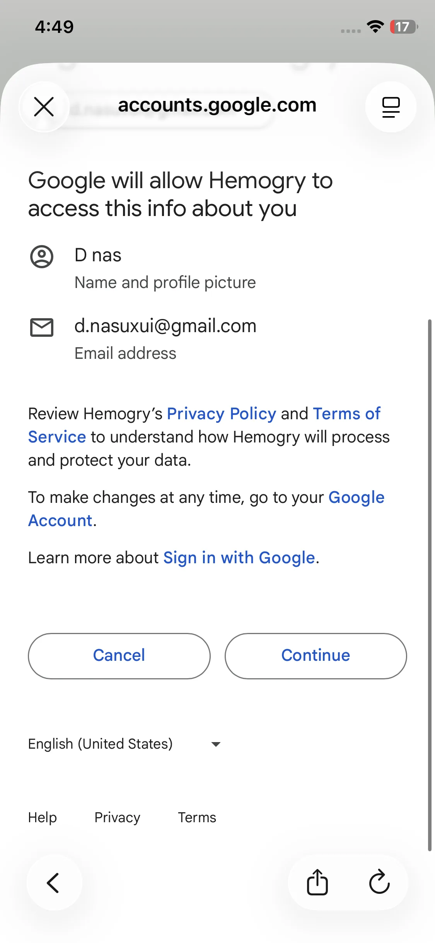Open the Terms of Service link

click(x=346, y=414)
